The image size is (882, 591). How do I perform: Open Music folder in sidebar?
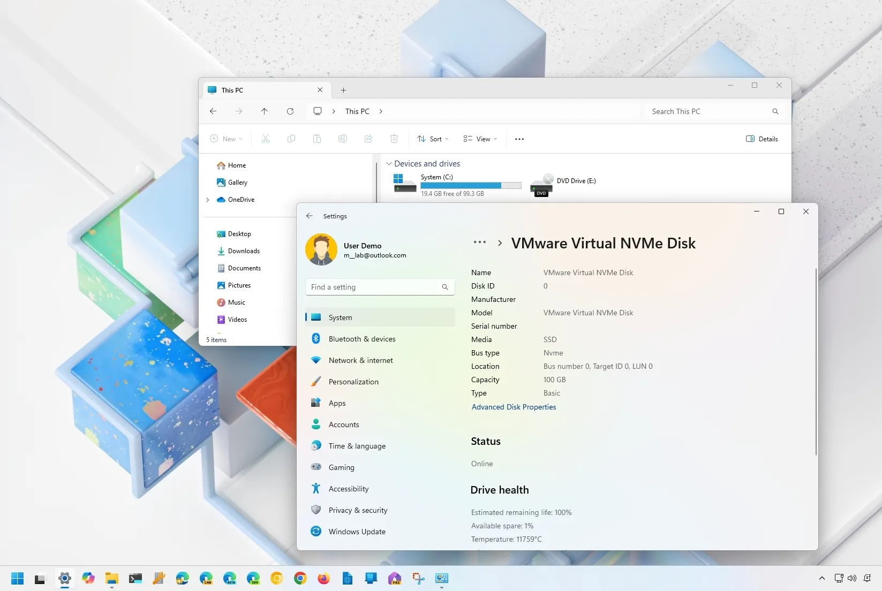231,302
